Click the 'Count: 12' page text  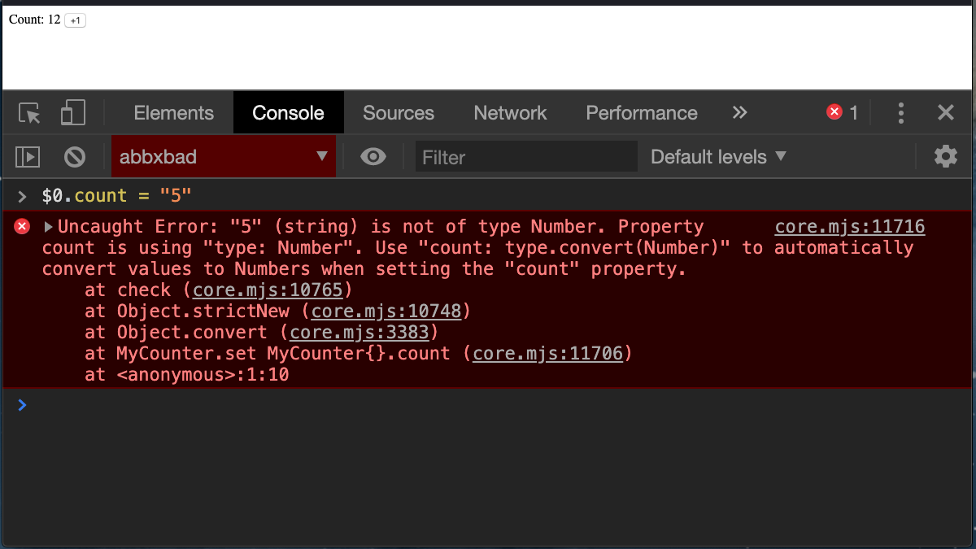tap(35, 20)
